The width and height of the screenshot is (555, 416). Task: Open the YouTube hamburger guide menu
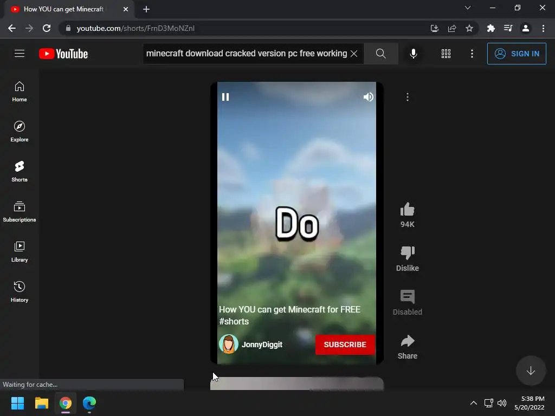pyautogui.click(x=20, y=54)
